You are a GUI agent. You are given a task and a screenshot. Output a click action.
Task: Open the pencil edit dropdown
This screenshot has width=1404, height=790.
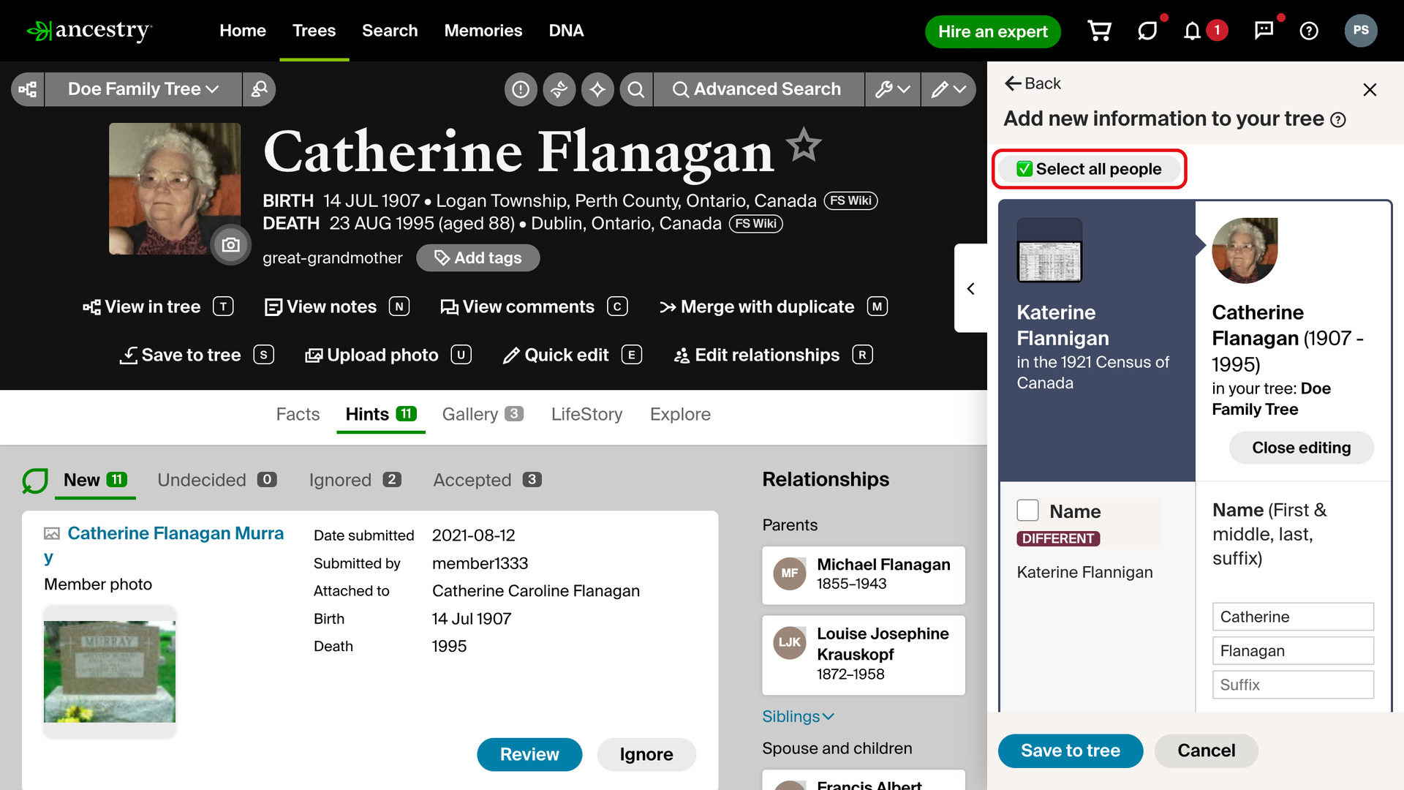point(948,89)
